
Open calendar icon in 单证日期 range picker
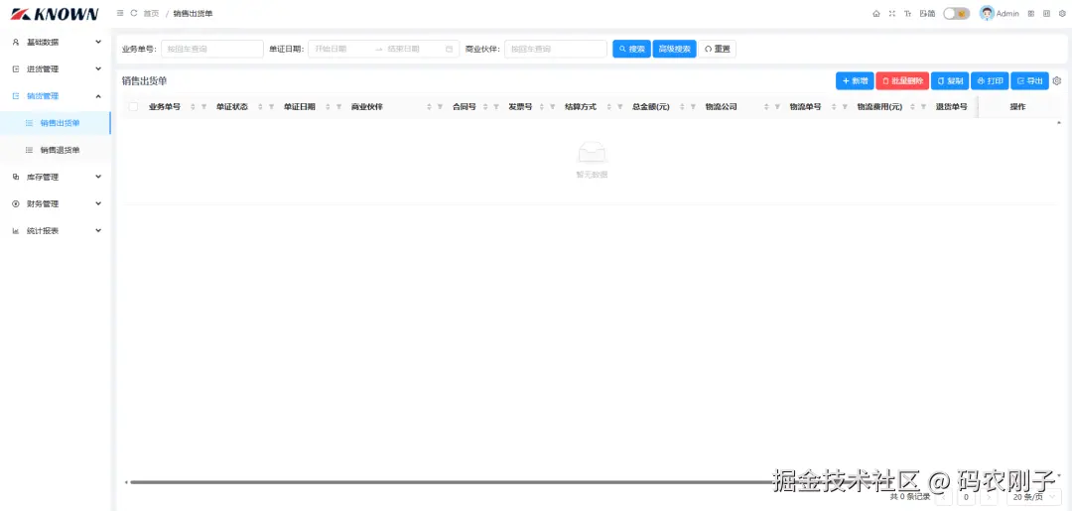[450, 50]
